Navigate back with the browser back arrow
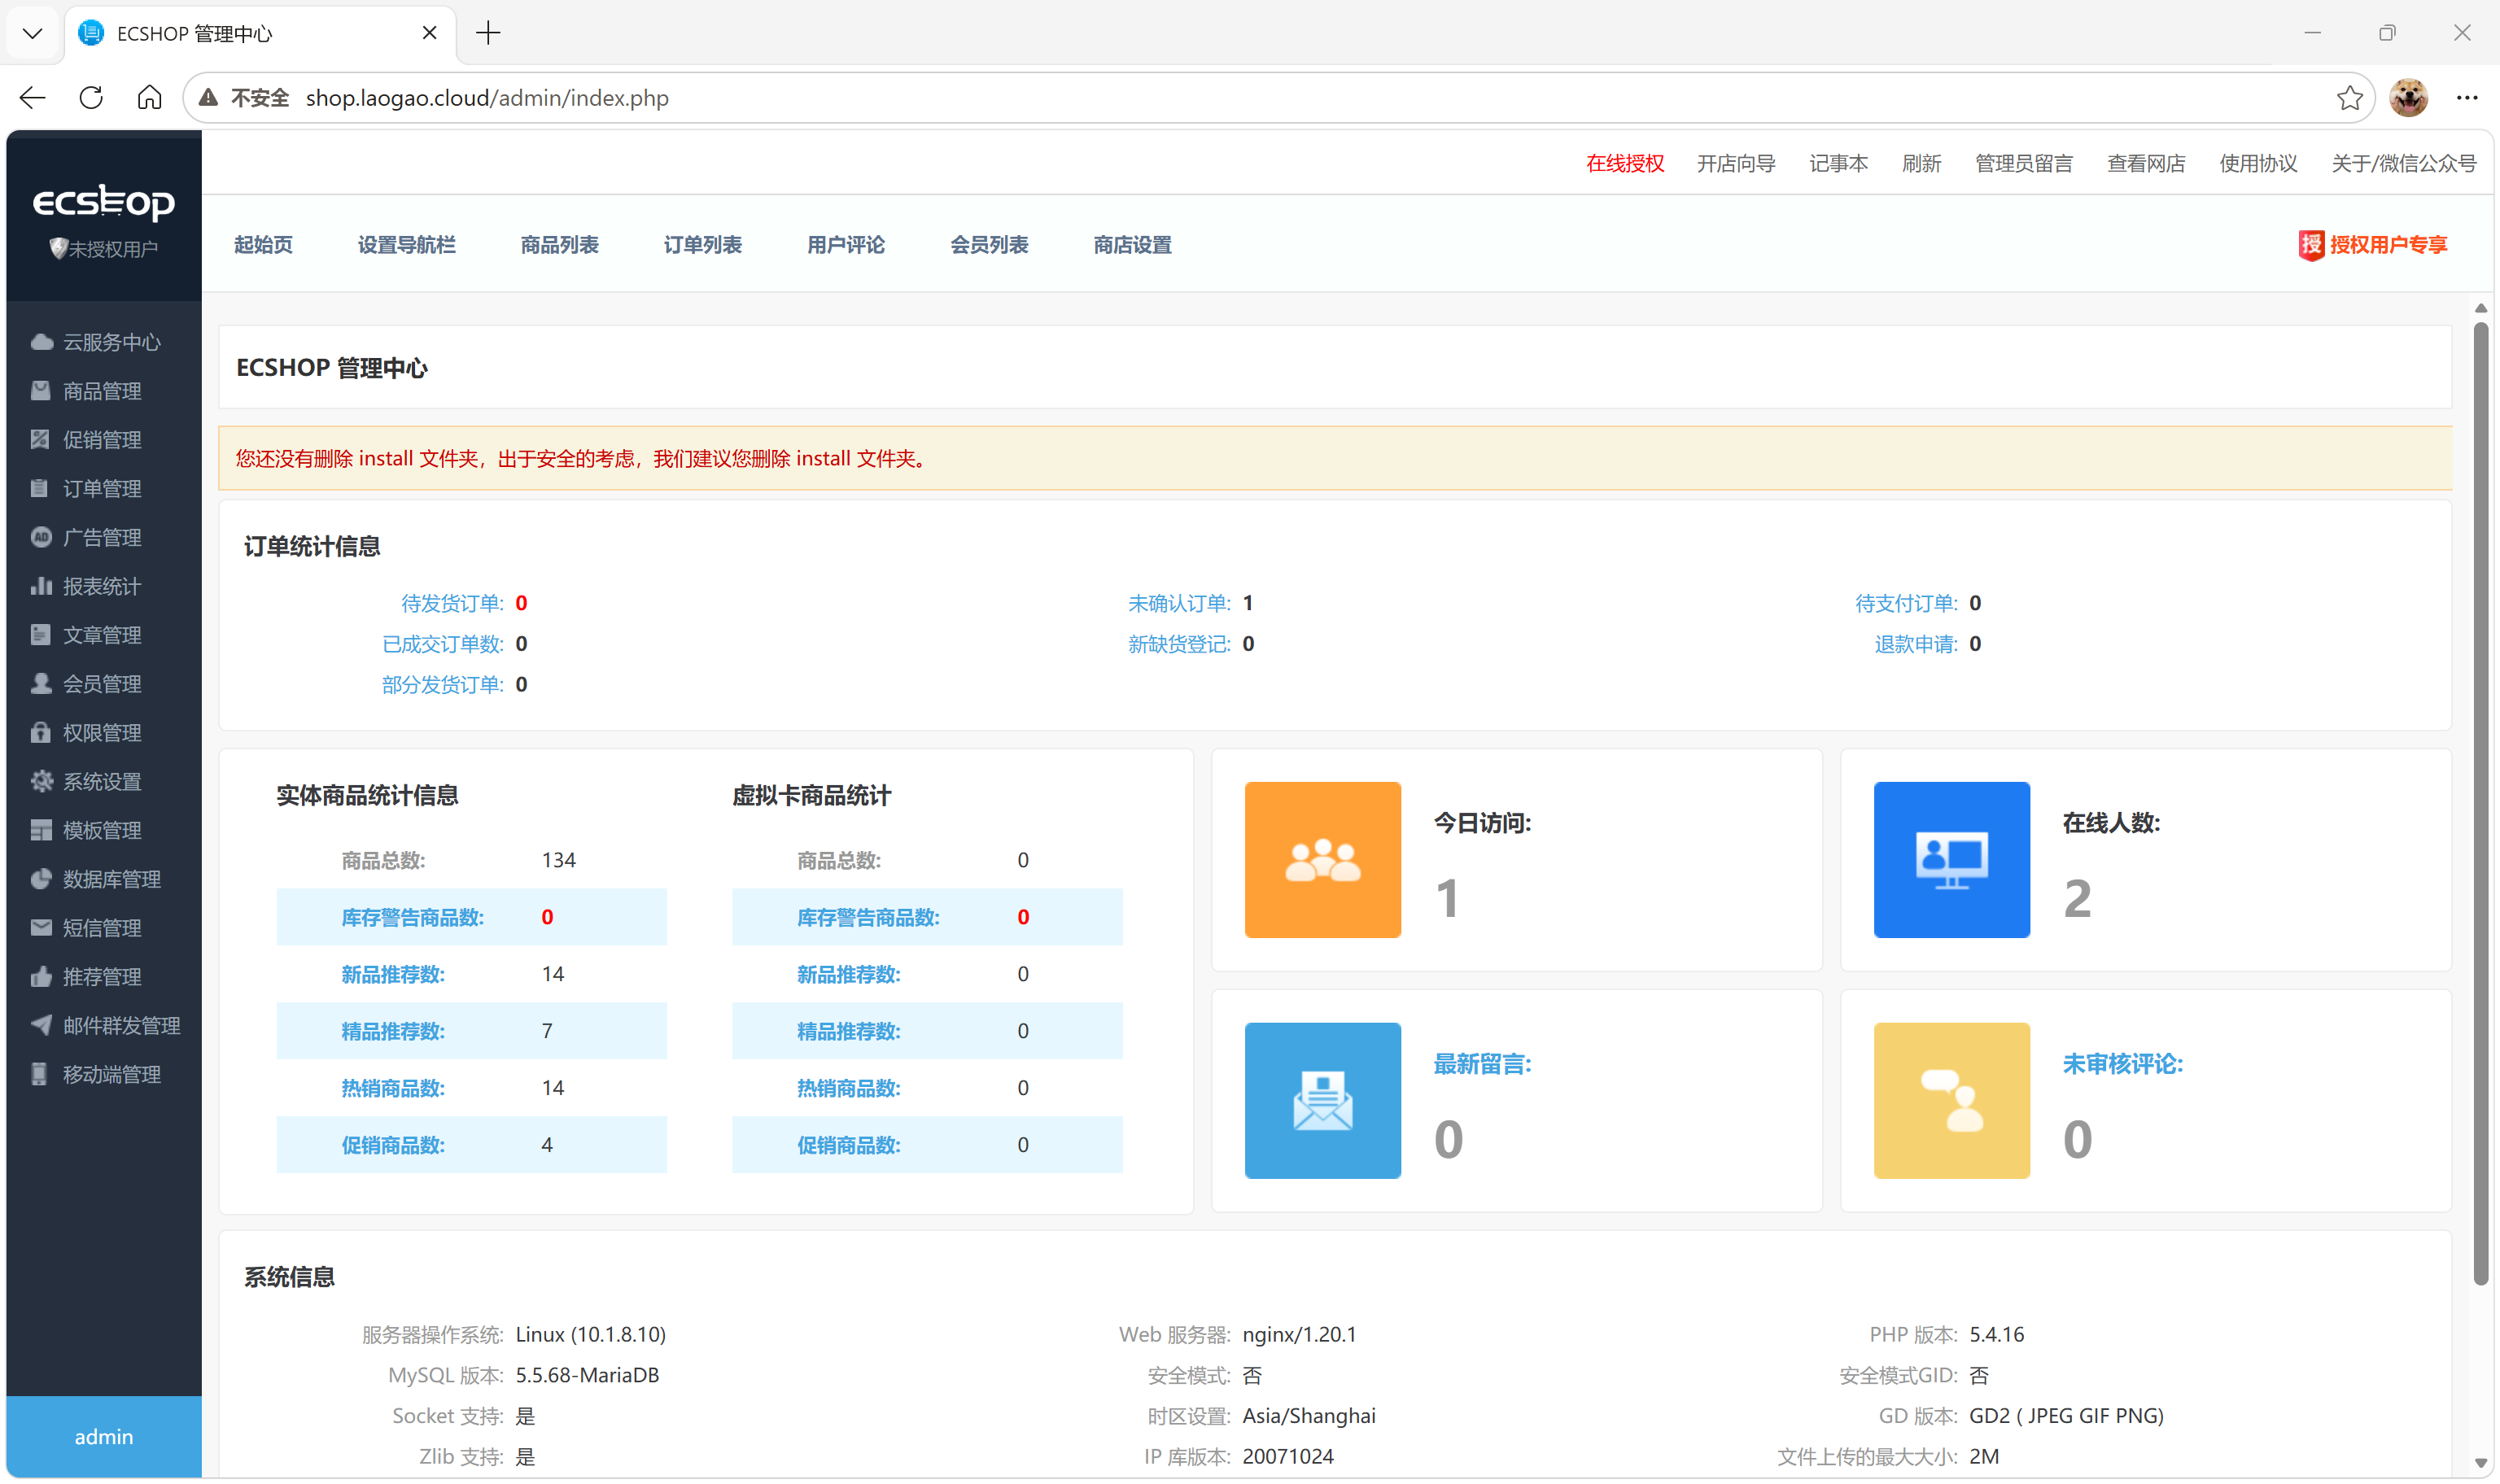2500x1484 pixels. coord(33,98)
